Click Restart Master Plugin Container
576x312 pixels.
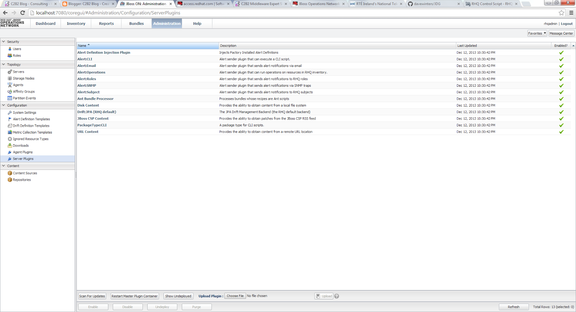pos(135,296)
